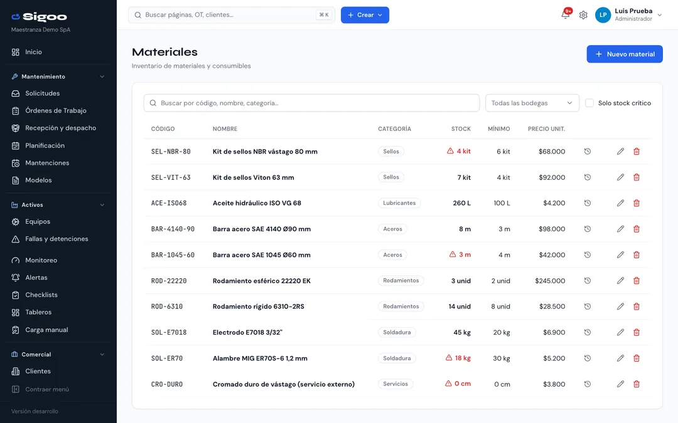View history for CRO-DURO row
678x423 pixels.
coord(587,384)
